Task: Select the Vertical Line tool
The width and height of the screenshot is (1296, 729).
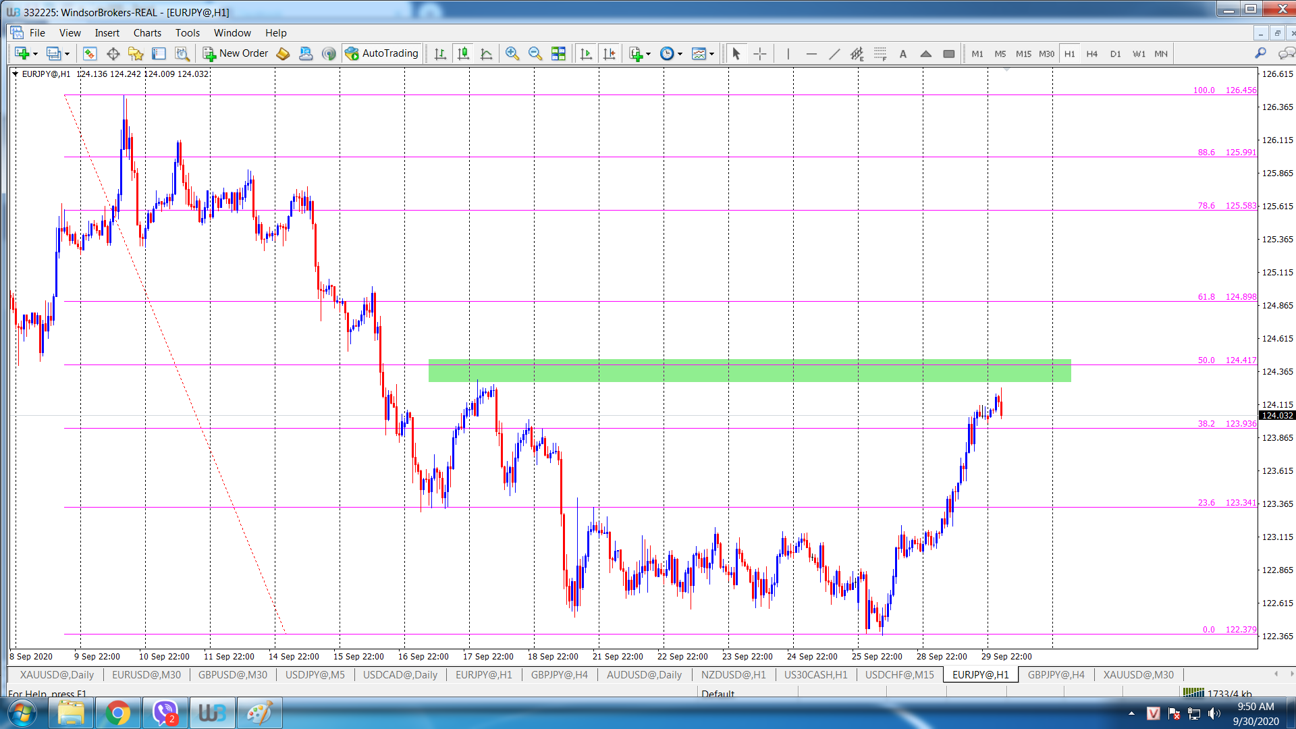Action: click(x=788, y=53)
